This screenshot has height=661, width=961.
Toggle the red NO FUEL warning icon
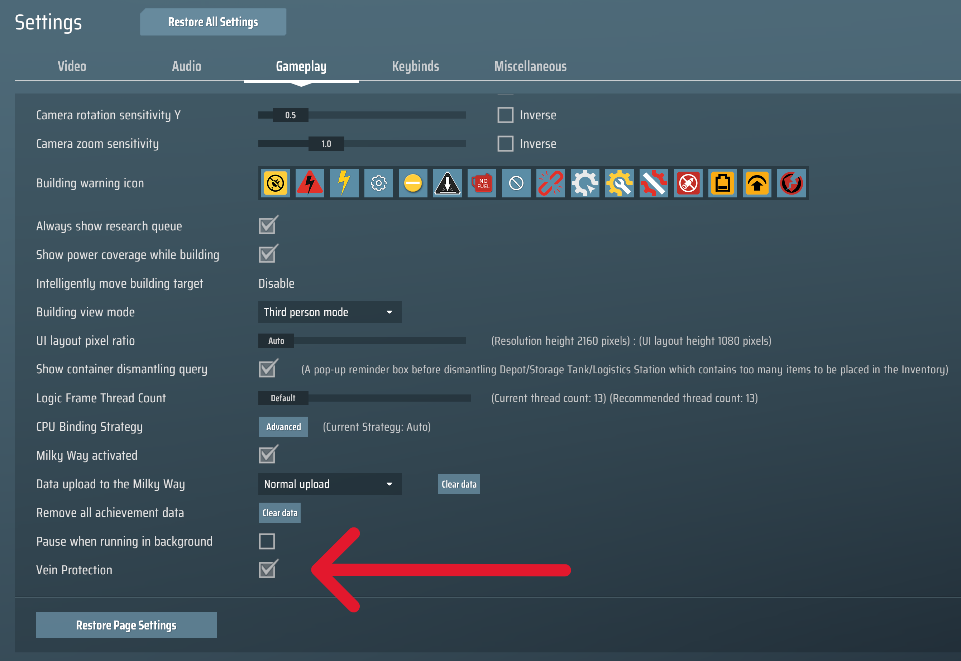click(x=482, y=183)
